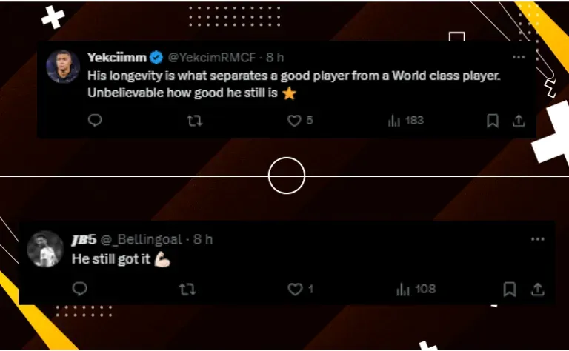Bookmark the Yekciimm tweet
Image resolution: width=569 pixels, height=351 pixels.
pyautogui.click(x=493, y=121)
